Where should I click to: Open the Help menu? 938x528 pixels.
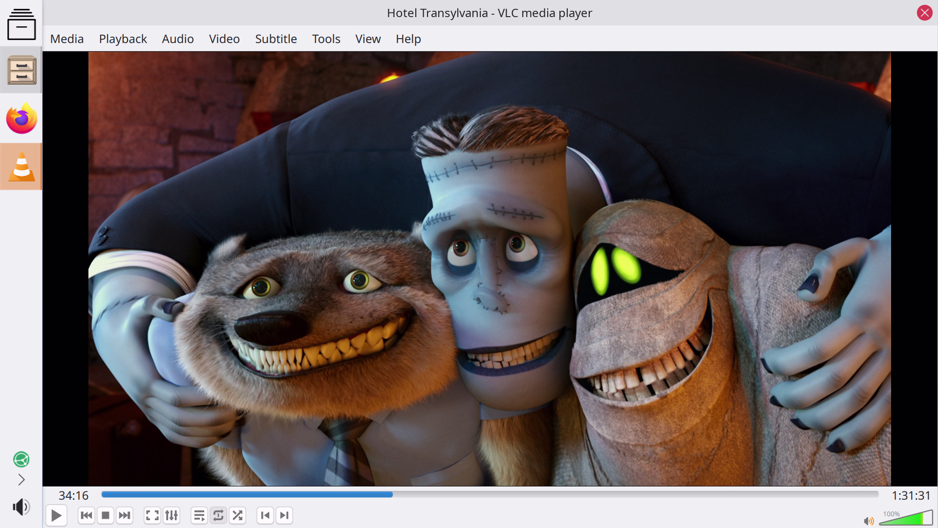pyautogui.click(x=408, y=39)
